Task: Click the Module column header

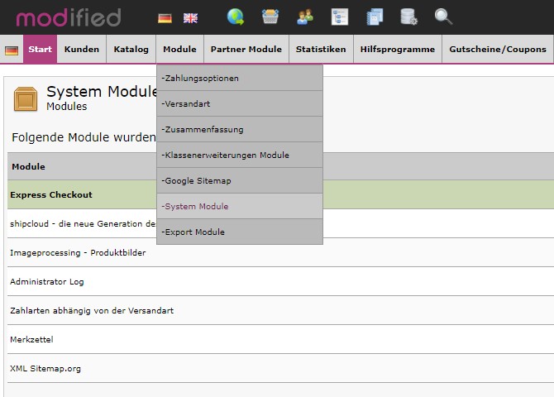Action: tap(28, 166)
